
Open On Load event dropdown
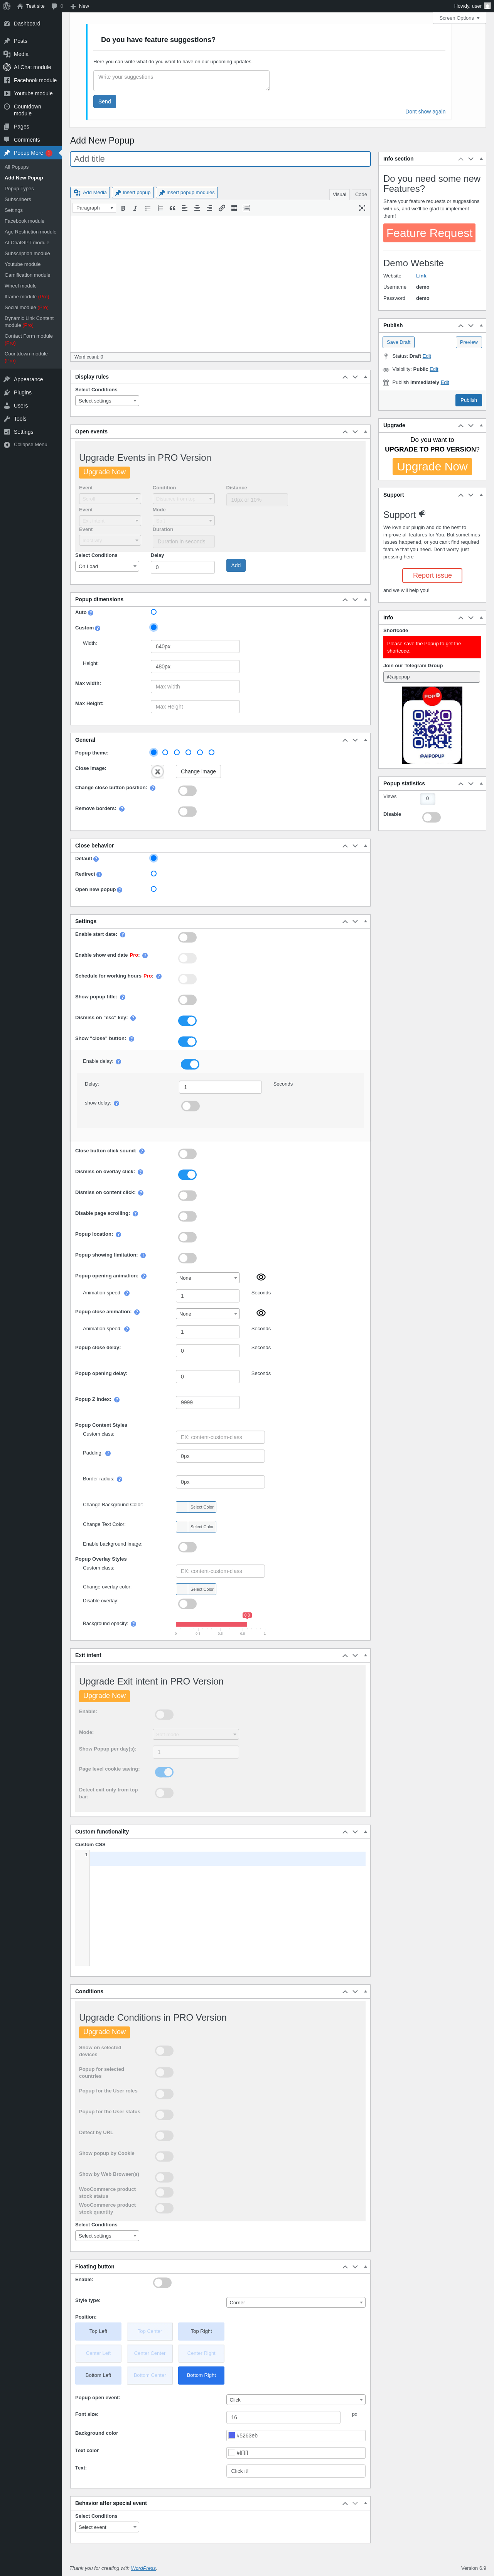pyautogui.click(x=107, y=566)
